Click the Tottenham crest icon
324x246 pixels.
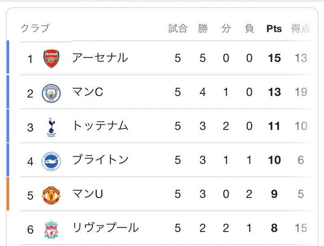click(51, 127)
